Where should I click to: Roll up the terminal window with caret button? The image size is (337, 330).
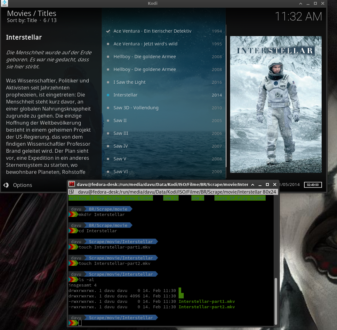click(x=253, y=185)
